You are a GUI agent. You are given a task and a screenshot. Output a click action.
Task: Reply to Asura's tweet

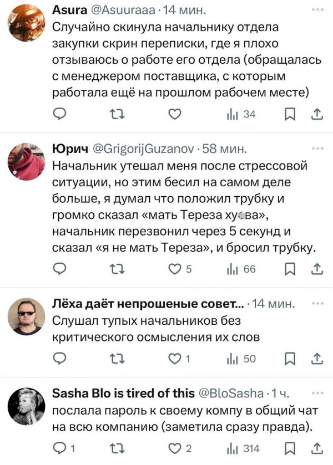pyautogui.click(x=59, y=114)
